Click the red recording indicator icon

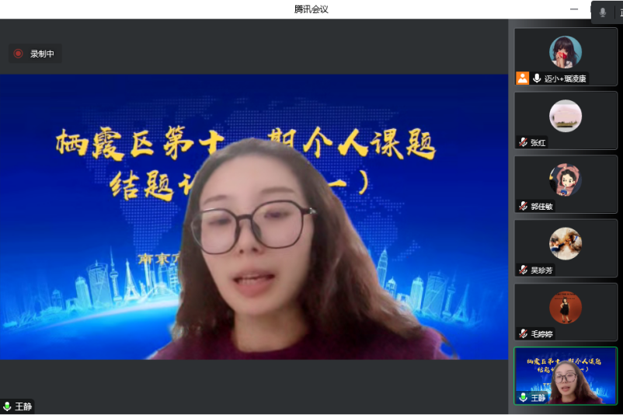pos(19,54)
